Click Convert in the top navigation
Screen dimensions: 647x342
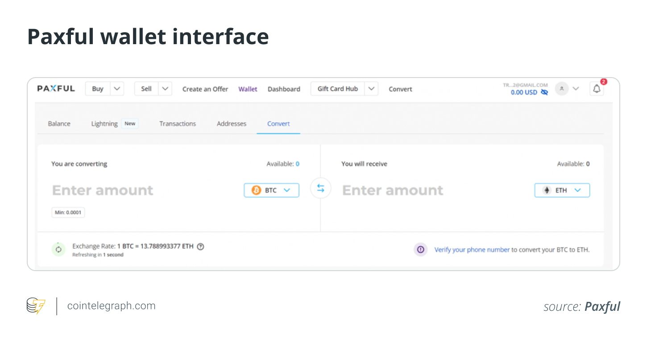coord(400,89)
